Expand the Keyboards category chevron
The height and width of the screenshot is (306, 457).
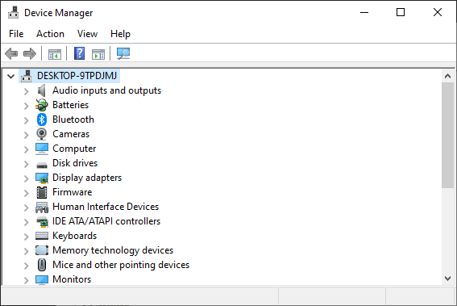(x=27, y=237)
